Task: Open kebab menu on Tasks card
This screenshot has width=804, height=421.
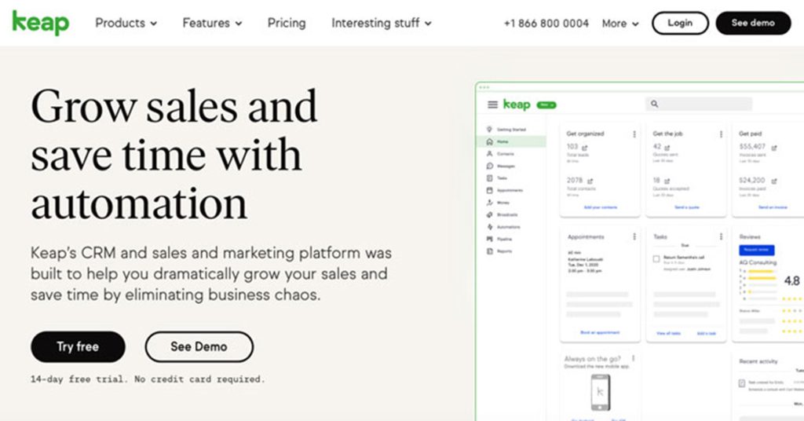Action: [x=721, y=236]
